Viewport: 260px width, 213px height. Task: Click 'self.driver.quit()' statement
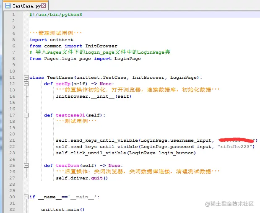coord(82,178)
